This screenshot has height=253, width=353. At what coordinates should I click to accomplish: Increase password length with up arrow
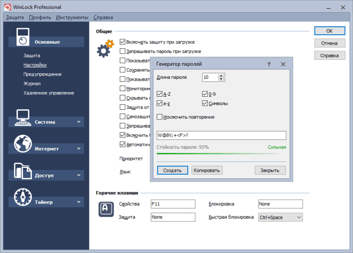(221, 76)
